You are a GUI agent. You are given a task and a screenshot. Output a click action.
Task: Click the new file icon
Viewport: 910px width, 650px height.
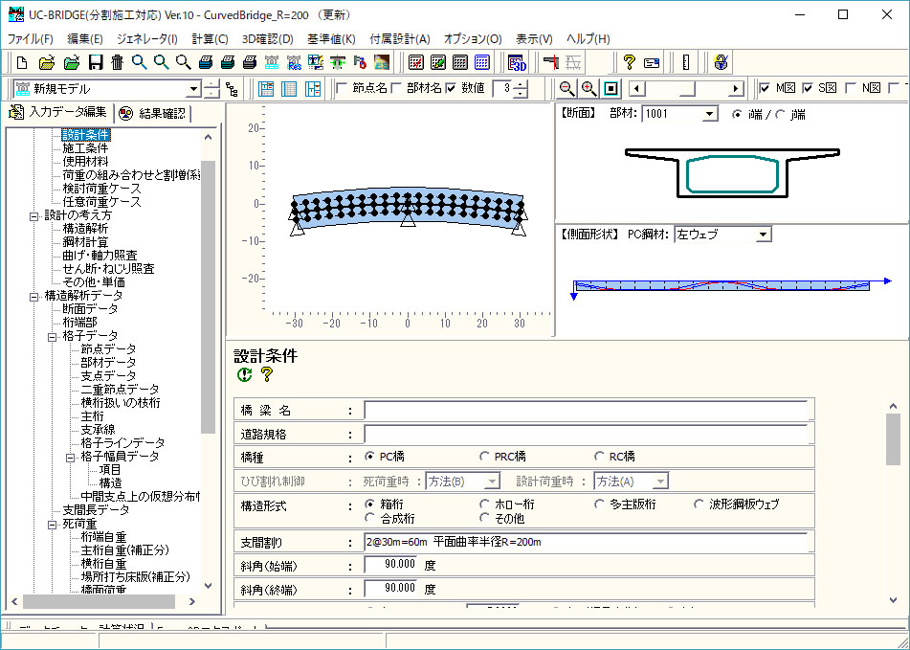click(23, 62)
